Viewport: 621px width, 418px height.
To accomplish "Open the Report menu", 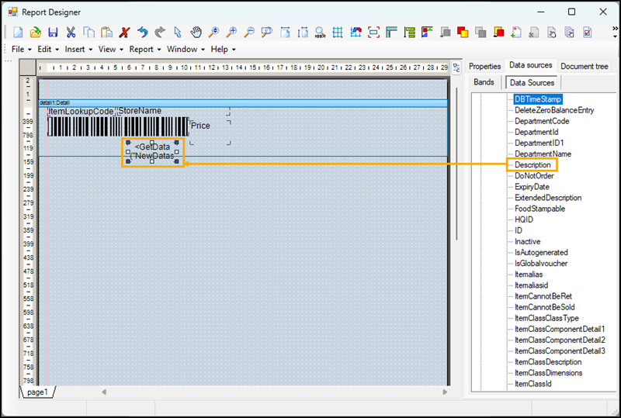I will (145, 49).
